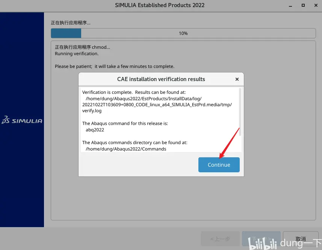This screenshot has height=250, width=322.
Task: Click the 取消 cancel button
Action: pos(301,239)
